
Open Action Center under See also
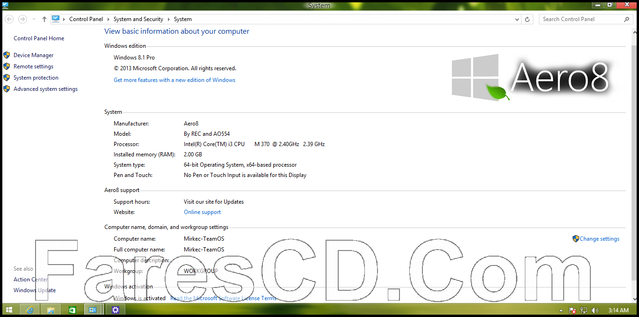[x=31, y=280]
